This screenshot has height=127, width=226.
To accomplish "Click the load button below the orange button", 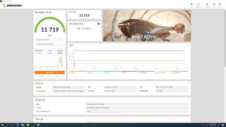I will [x=42, y=76].
